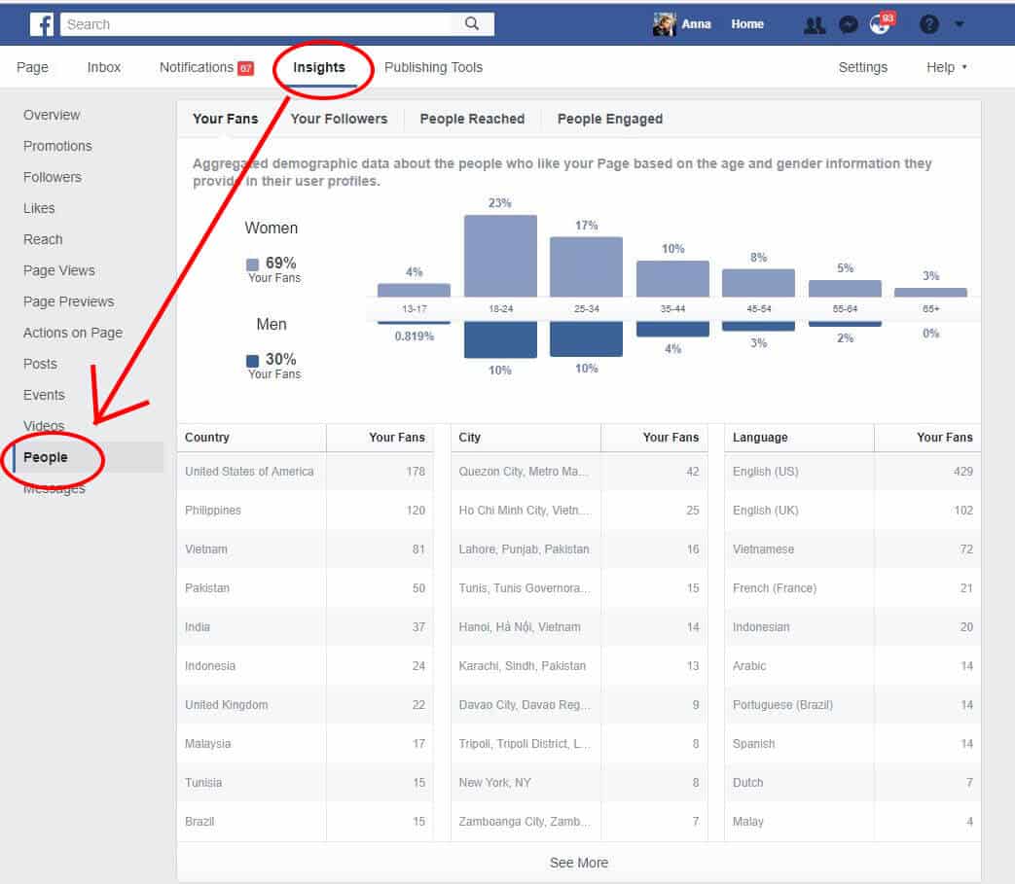
Task: Focus the Facebook search field
Action: 277,24
